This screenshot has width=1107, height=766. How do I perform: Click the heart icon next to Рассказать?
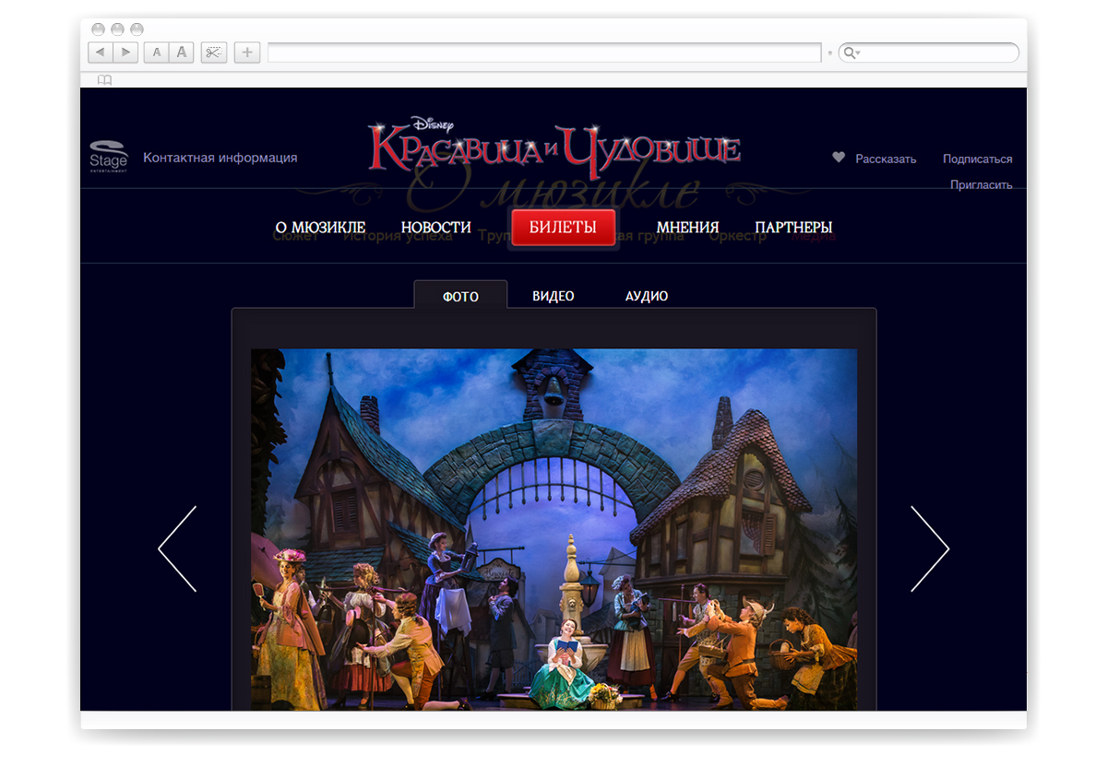tap(839, 158)
